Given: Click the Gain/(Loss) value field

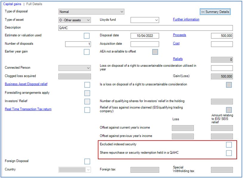Looking at the screenshot, I should point(222,76).
